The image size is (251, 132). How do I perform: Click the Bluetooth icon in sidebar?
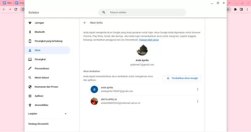point(30,32)
